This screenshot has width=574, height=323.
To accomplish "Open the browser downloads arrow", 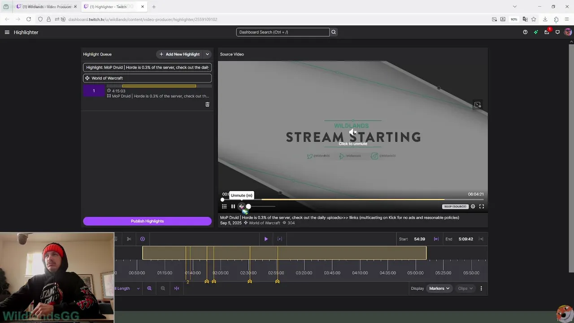I will click(x=545, y=19).
